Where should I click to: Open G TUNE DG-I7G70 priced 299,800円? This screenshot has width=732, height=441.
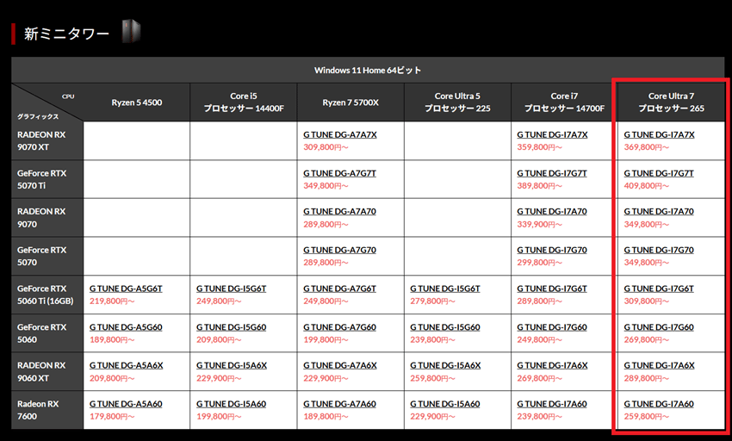[552, 250]
